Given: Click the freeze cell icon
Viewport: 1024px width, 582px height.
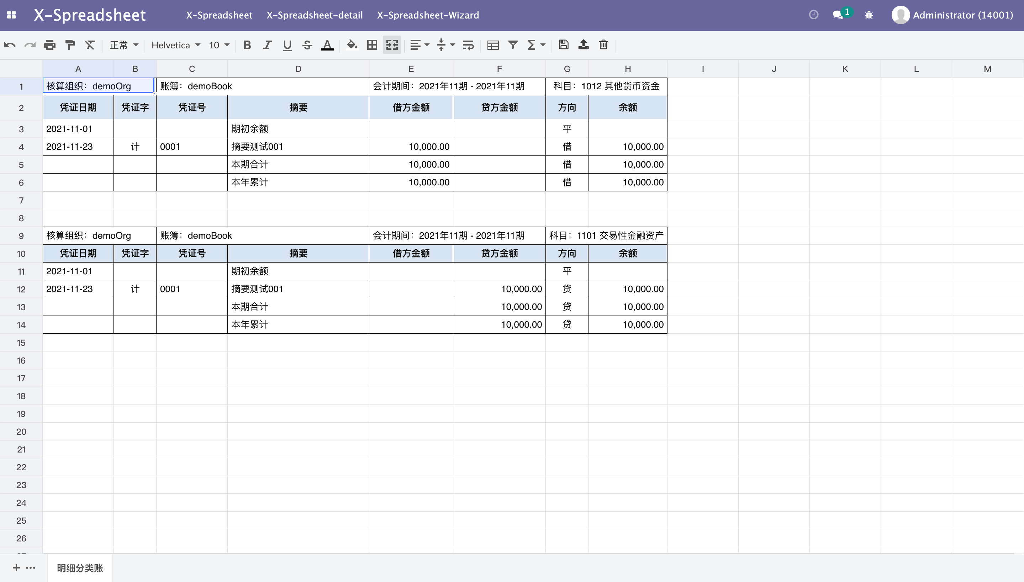Looking at the screenshot, I should (493, 45).
